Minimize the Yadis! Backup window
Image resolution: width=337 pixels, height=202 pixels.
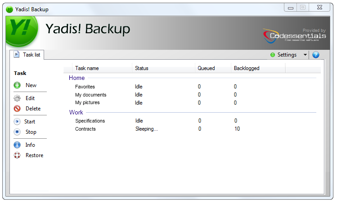pyautogui.click(x=291, y=8)
